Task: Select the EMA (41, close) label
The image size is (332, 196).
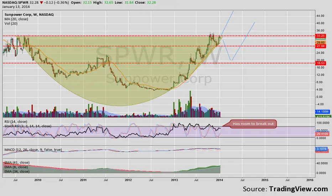Action: click(x=17, y=163)
